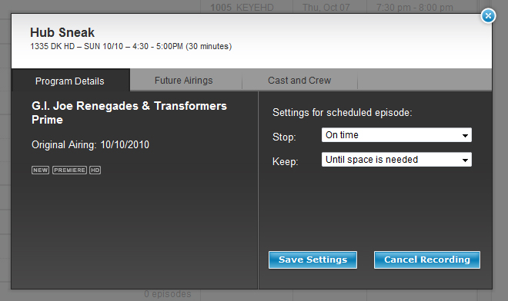Open the Keep duration dropdown
The height and width of the screenshot is (301, 508).
396,160
